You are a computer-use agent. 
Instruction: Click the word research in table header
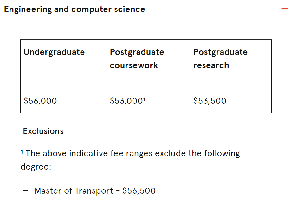[211, 66]
